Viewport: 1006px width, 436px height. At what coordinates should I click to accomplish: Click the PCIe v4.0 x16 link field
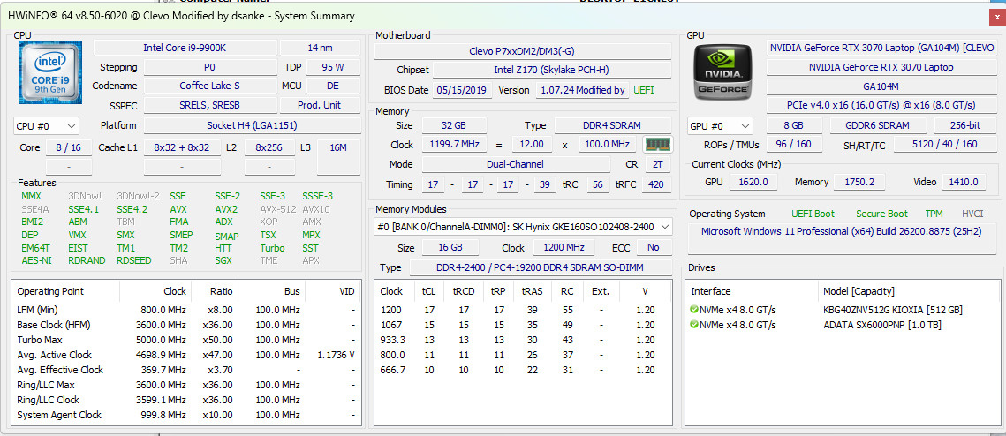coord(881,105)
